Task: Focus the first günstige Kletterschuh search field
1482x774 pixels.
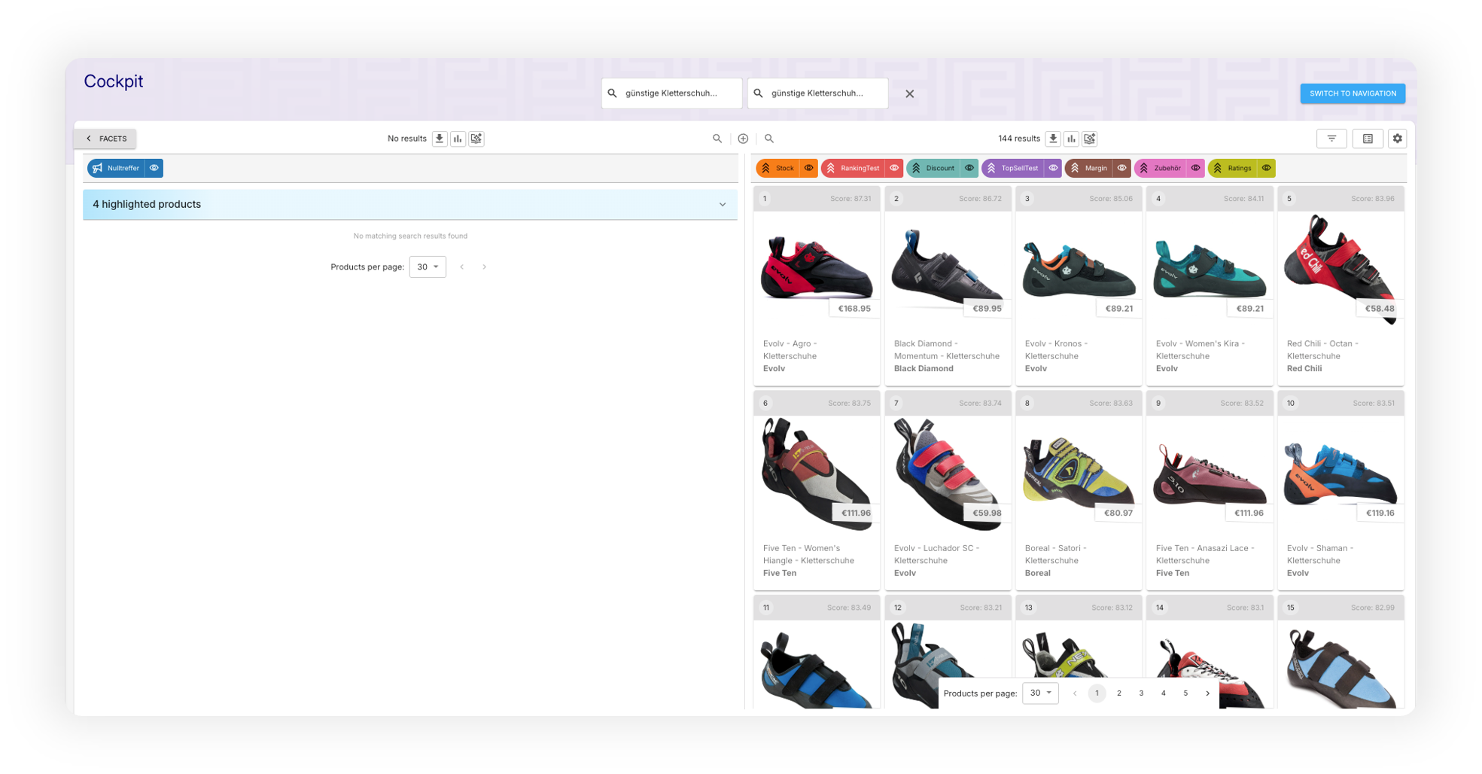Action: coord(671,93)
